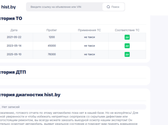Image resolution: width=168 pixels, height=125 pixels.
Task: Select the 2023-05-14 date cell
Action: [14, 46]
